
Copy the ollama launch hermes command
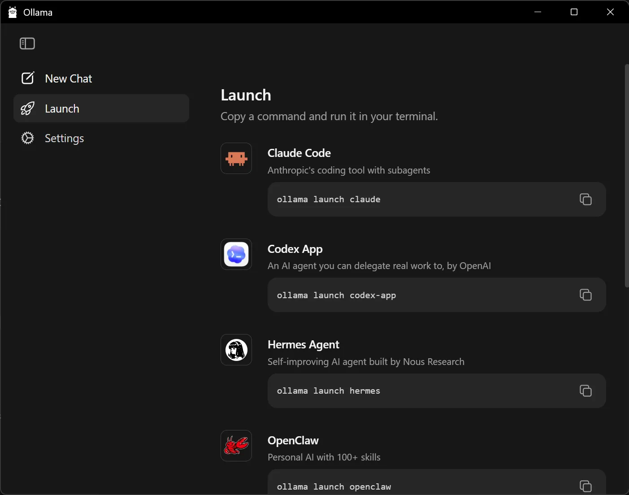tap(586, 391)
